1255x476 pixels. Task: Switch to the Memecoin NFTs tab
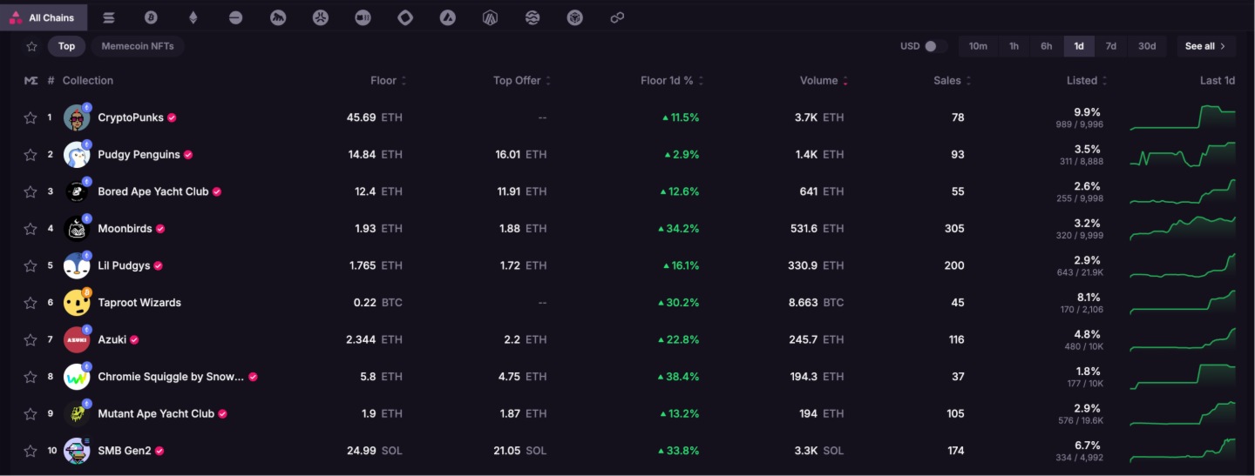pyautogui.click(x=137, y=46)
